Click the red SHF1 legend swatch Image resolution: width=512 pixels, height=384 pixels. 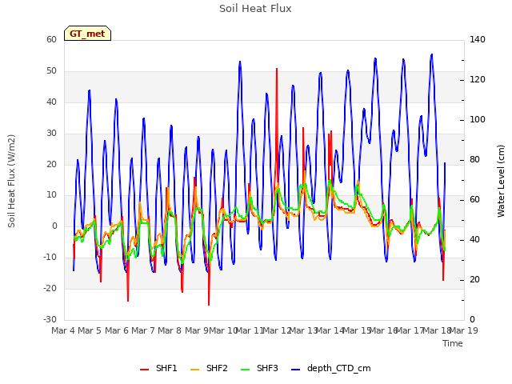[144, 370]
